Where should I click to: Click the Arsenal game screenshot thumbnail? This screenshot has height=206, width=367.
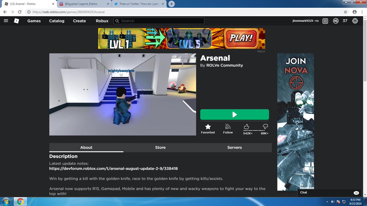pos(123,94)
